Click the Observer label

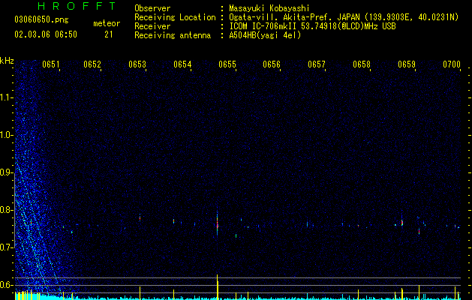[x=152, y=8]
